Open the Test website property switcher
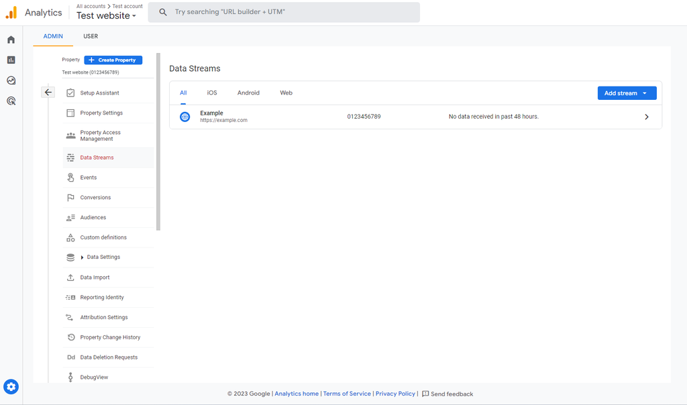 tap(107, 15)
